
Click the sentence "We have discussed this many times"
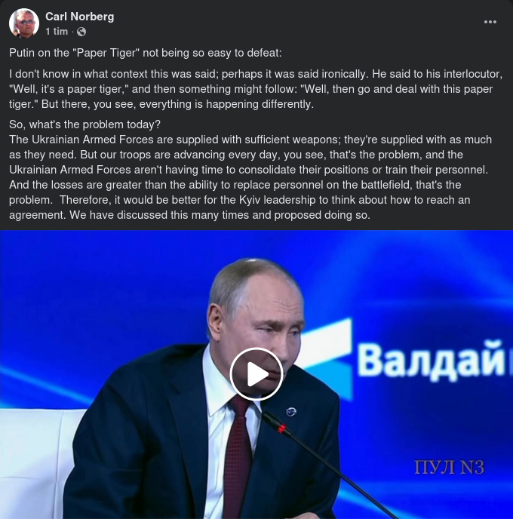pos(220,215)
